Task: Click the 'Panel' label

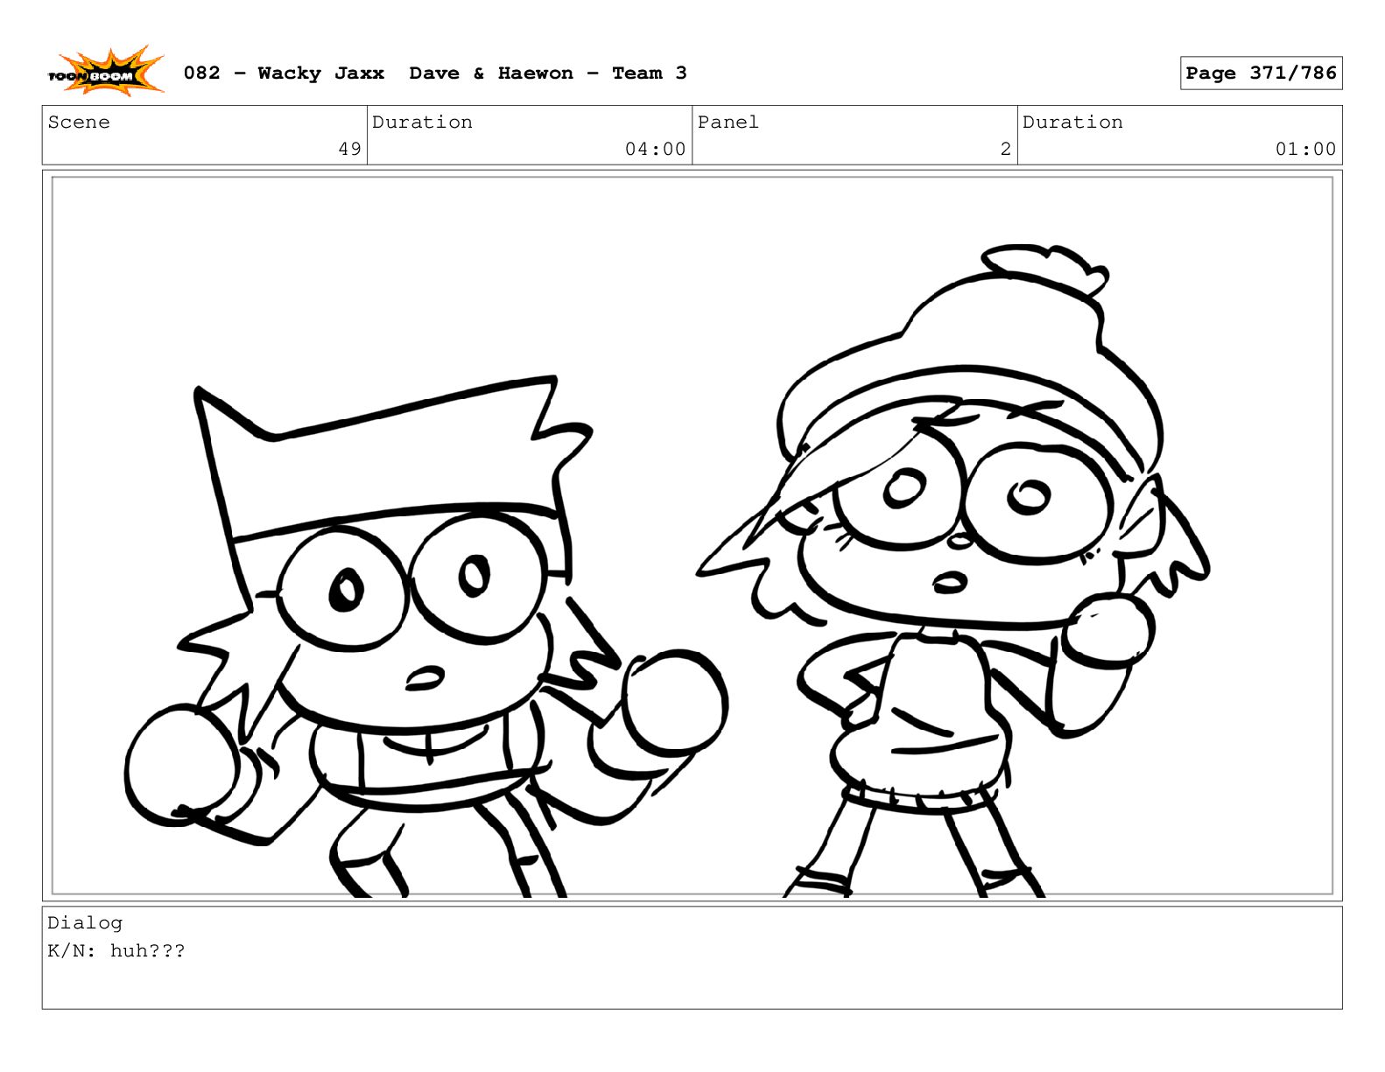Action: click(x=728, y=123)
